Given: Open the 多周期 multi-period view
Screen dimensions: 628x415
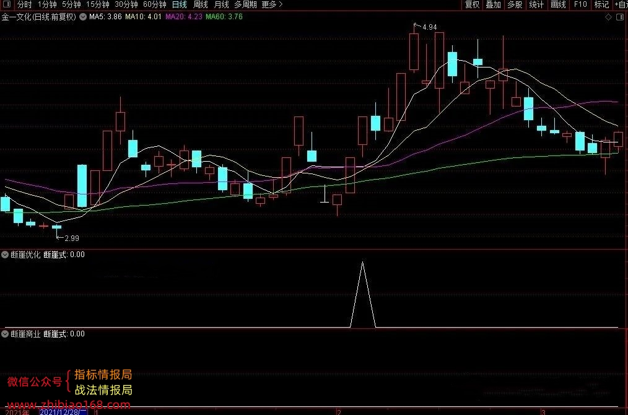Looking at the screenshot, I should coord(245,4).
